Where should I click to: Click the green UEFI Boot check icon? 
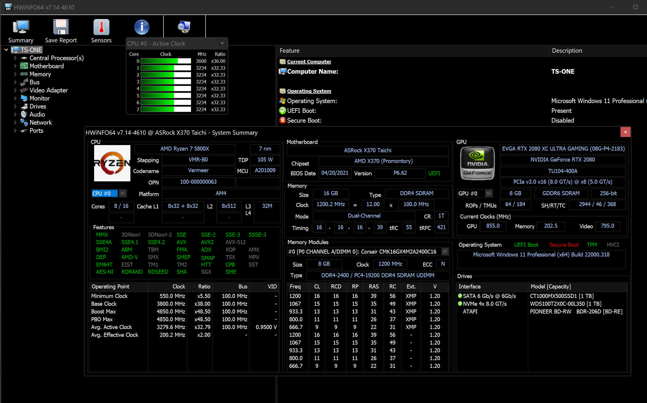(x=283, y=111)
